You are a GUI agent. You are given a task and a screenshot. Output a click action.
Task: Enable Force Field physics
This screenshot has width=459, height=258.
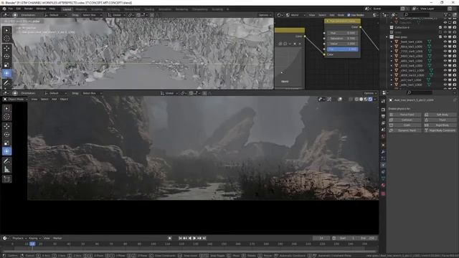pos(405,115)
